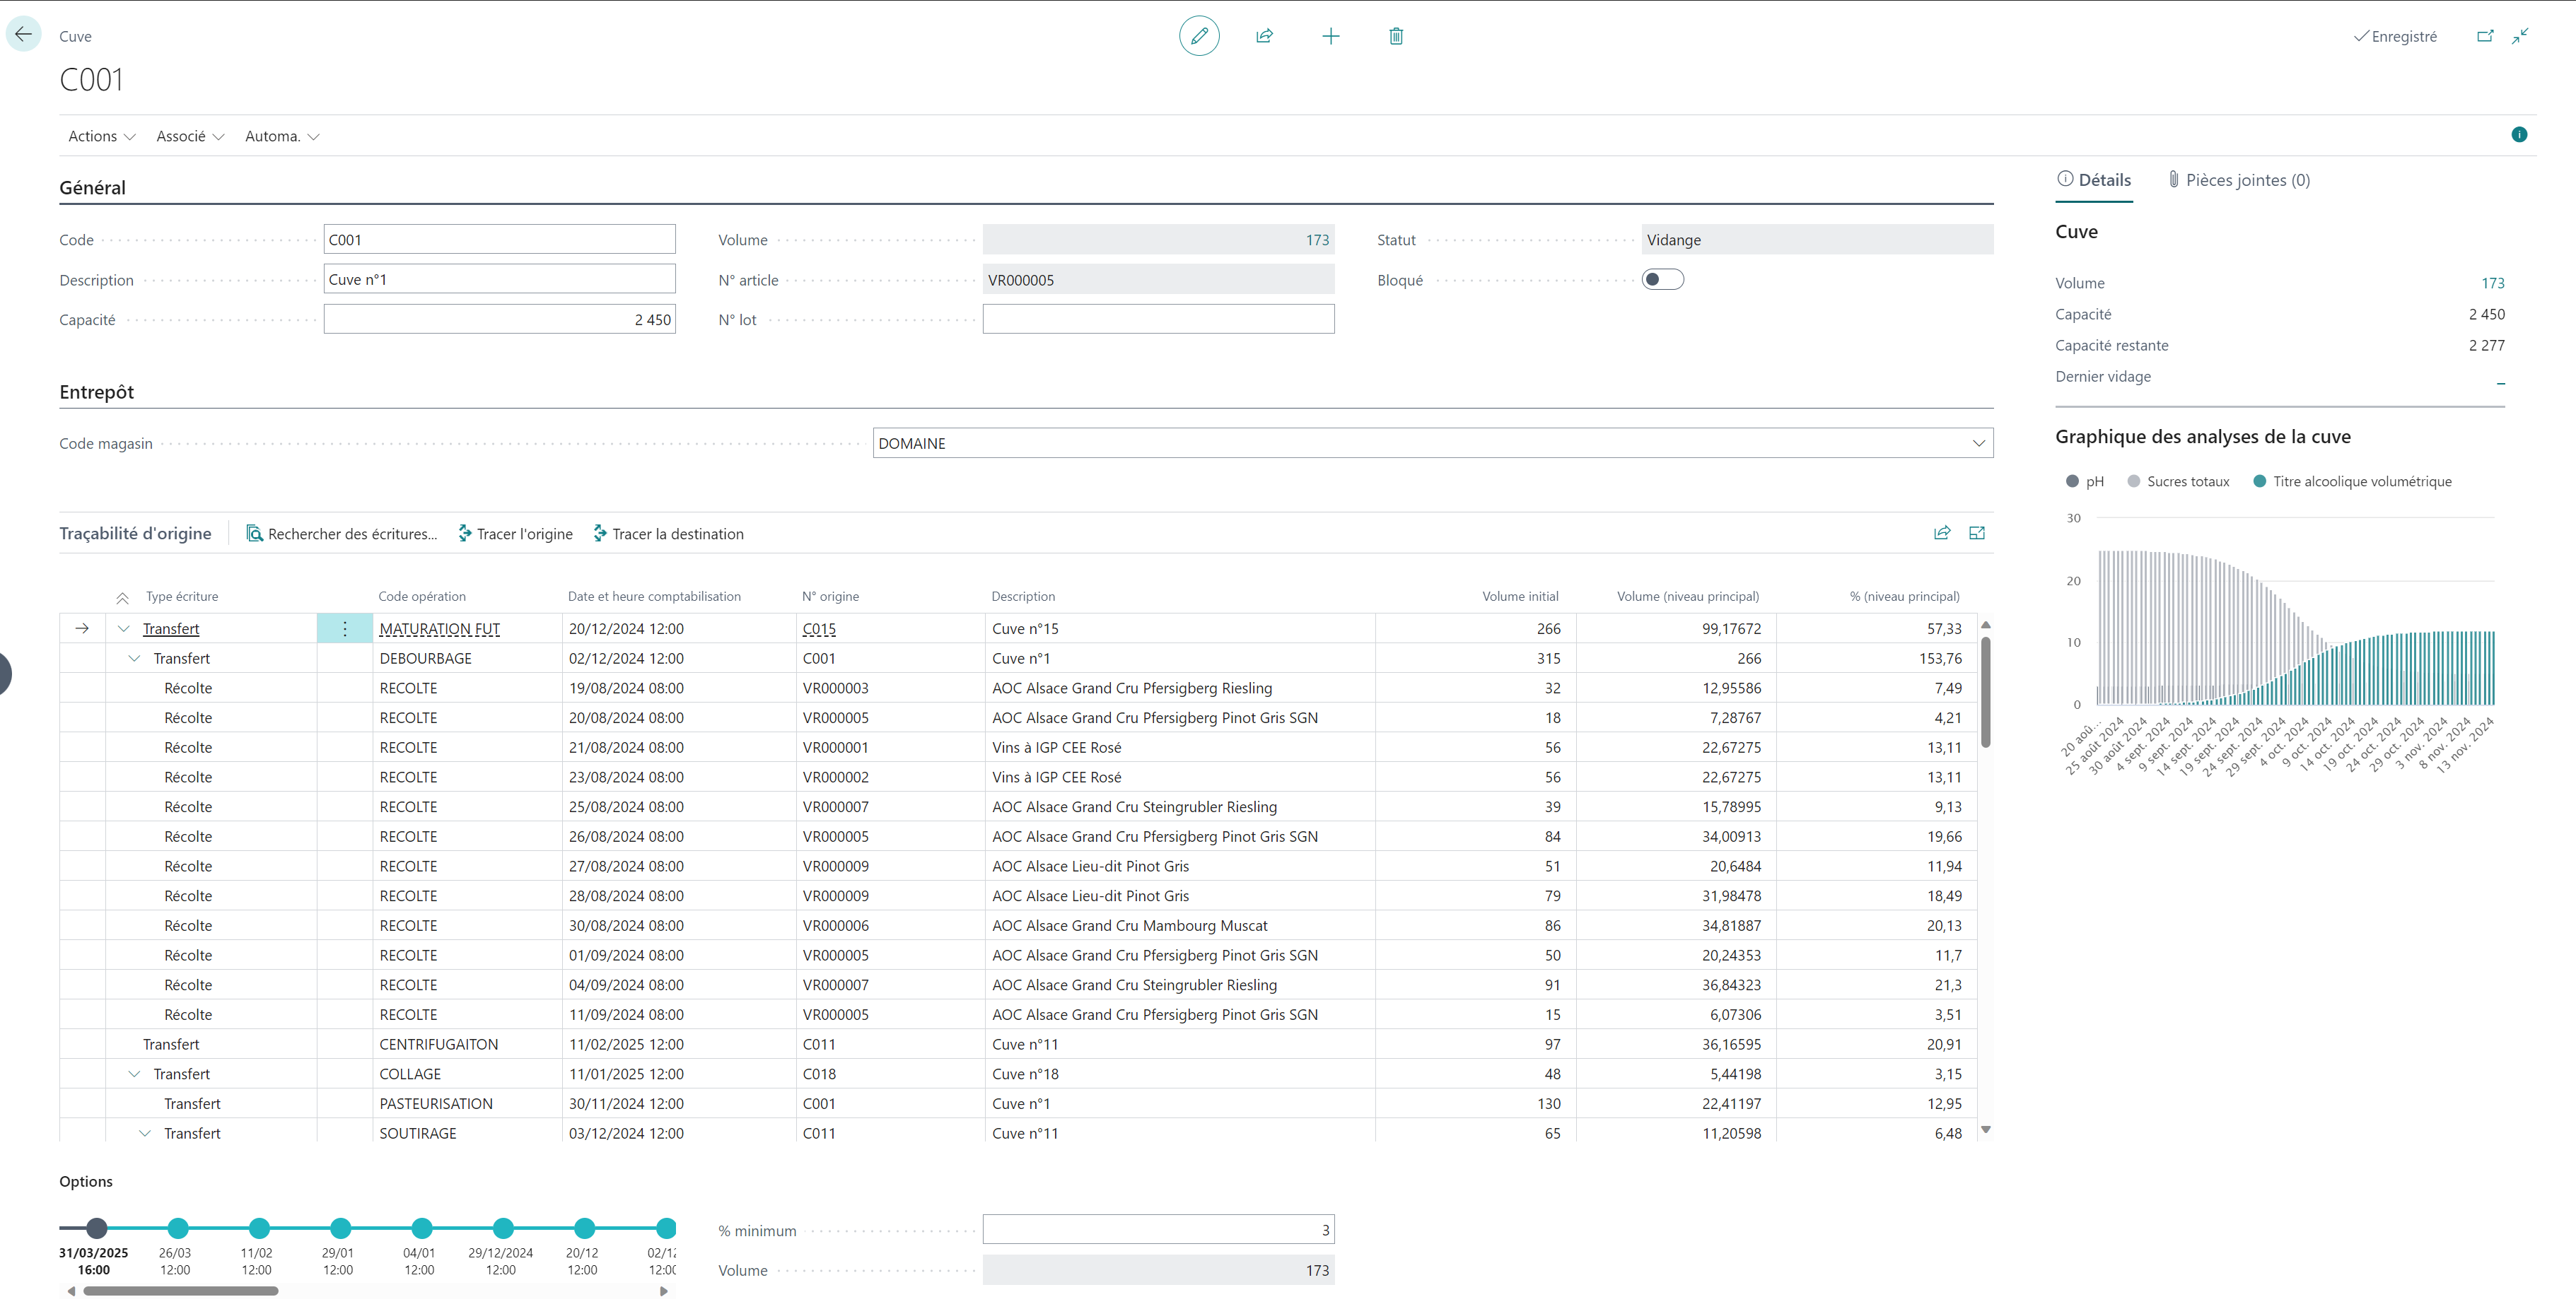Open the page in a new window
This screenshot has height=1309, width=2576.
(x=2484, y=36)
